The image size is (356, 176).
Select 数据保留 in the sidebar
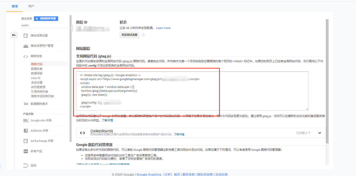point(37,73)
